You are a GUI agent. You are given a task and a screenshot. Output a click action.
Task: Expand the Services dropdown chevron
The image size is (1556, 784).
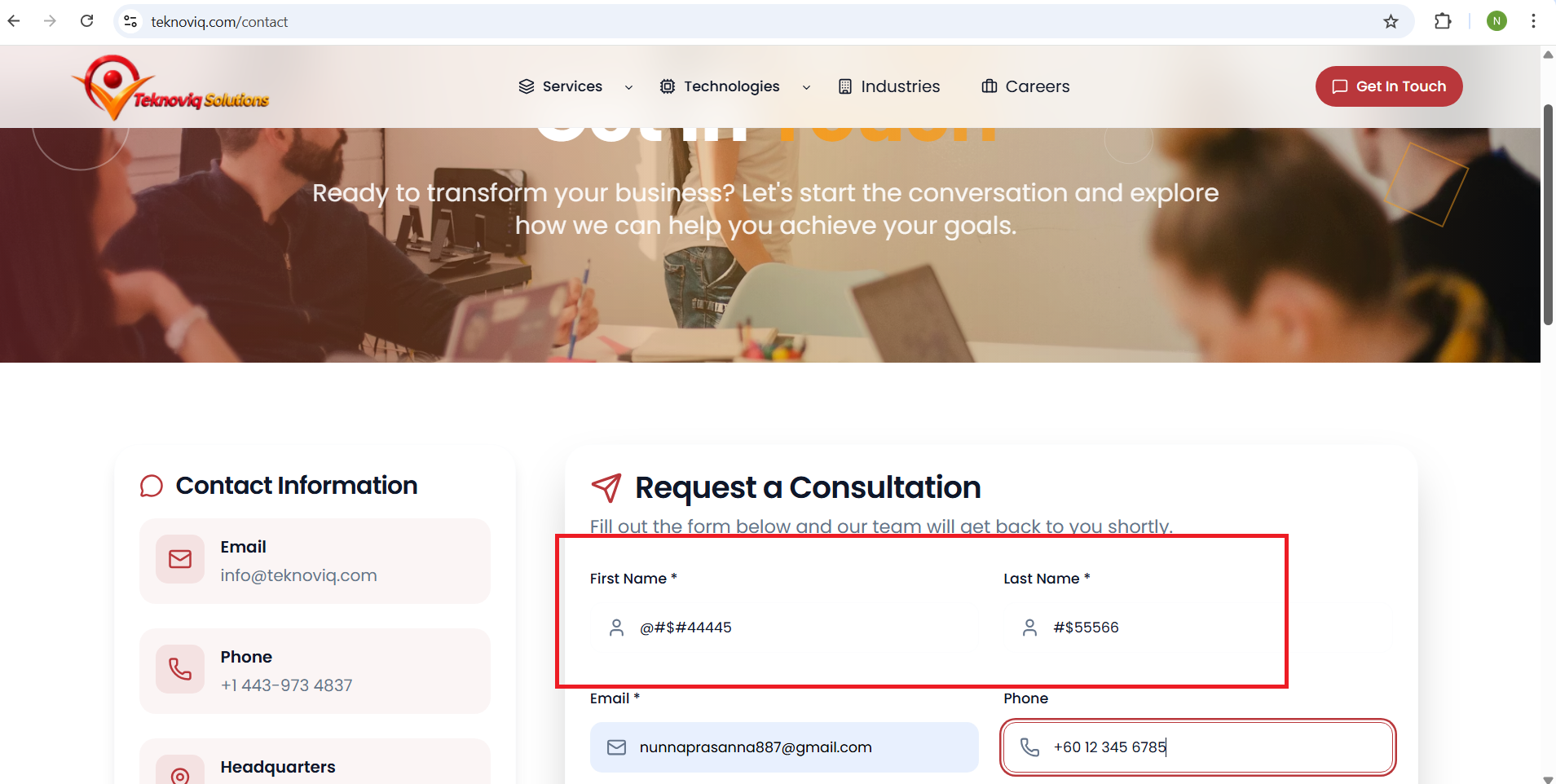(x=628, y=87)
